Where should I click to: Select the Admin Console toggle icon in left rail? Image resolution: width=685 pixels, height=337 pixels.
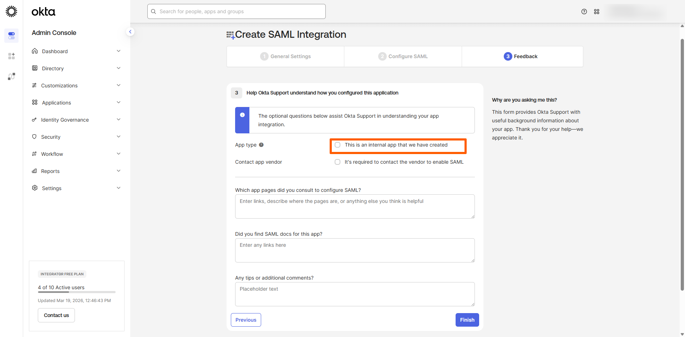(11, 36)
